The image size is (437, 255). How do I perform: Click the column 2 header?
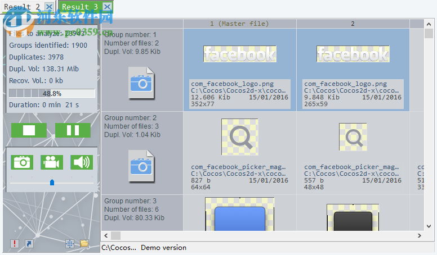(353, 24)
